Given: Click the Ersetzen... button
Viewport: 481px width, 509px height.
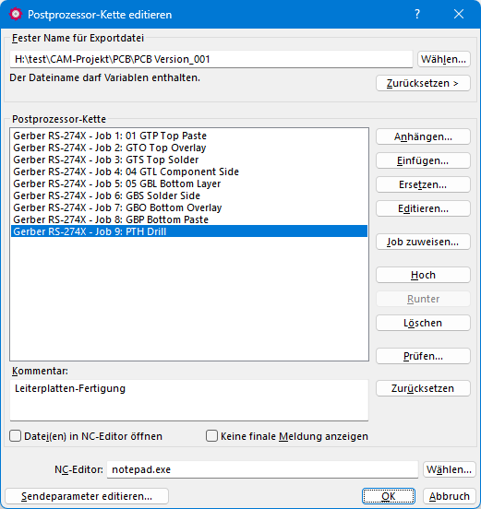Looking at the screenshot, I should [x=423, y=184].
